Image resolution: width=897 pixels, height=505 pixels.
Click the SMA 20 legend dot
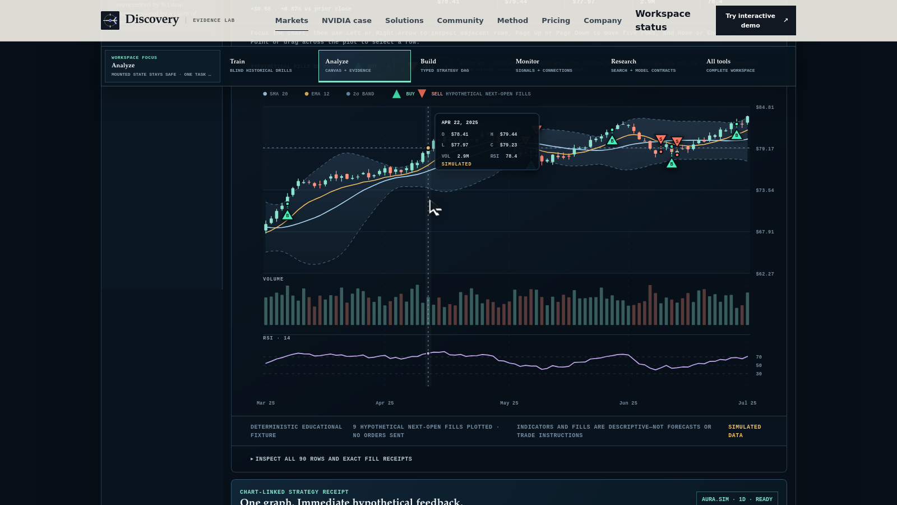pos(265,94)
